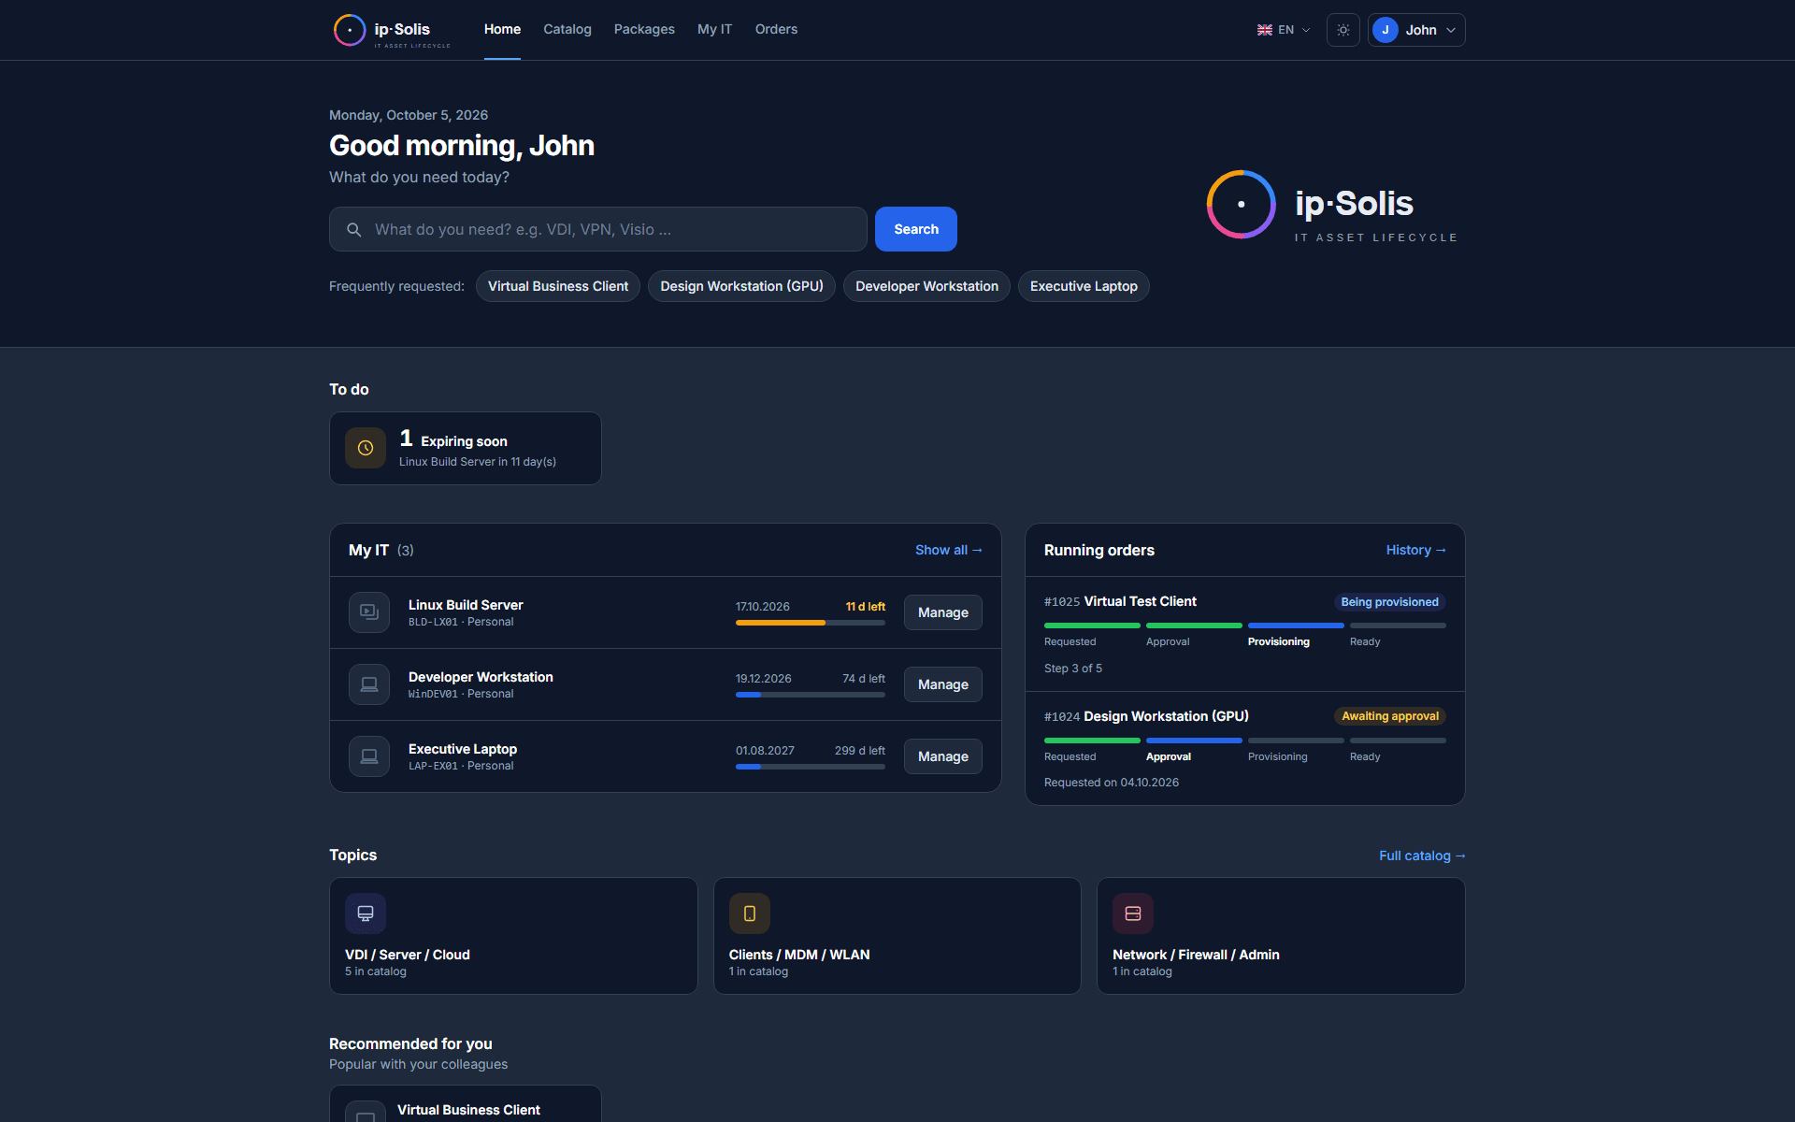This screenshot has height=1122, width=1795.
Task: Select the Home navigation tab
Action: click(502, 30)
